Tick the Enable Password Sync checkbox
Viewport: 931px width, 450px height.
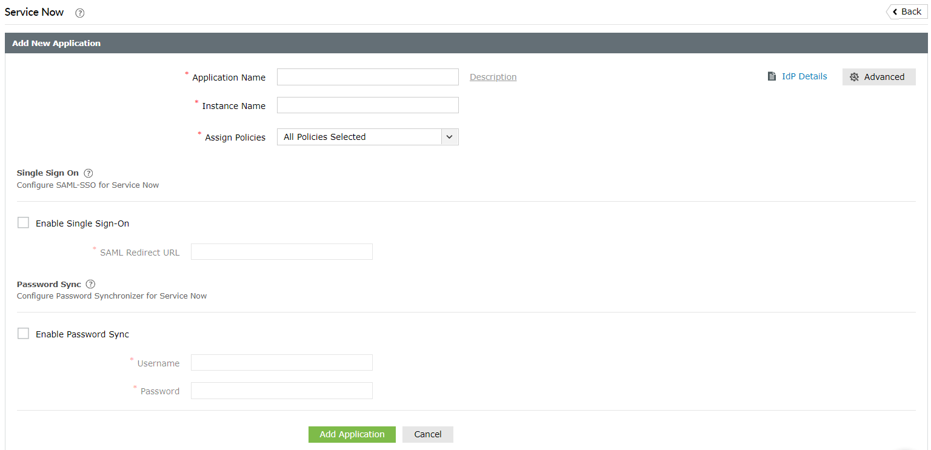pos(23,334)
